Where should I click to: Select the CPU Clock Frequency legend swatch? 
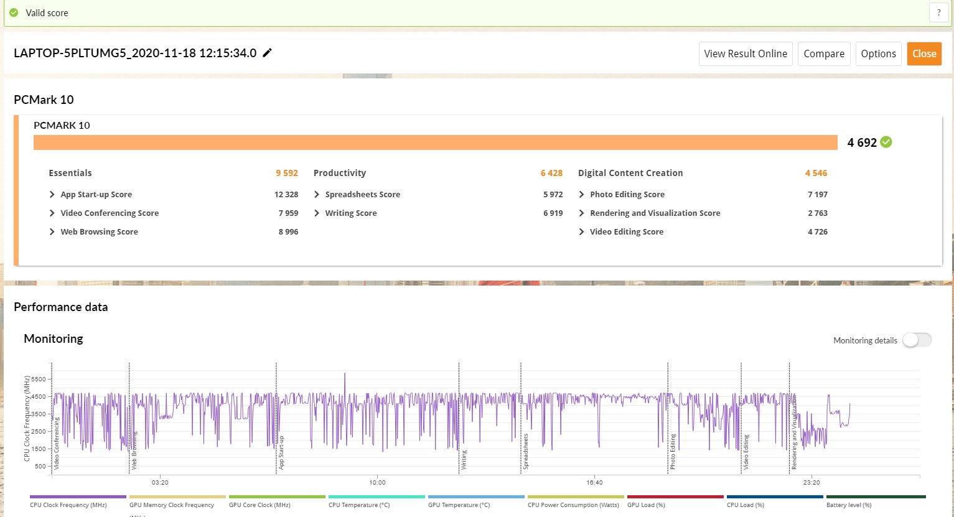[78, 496]
